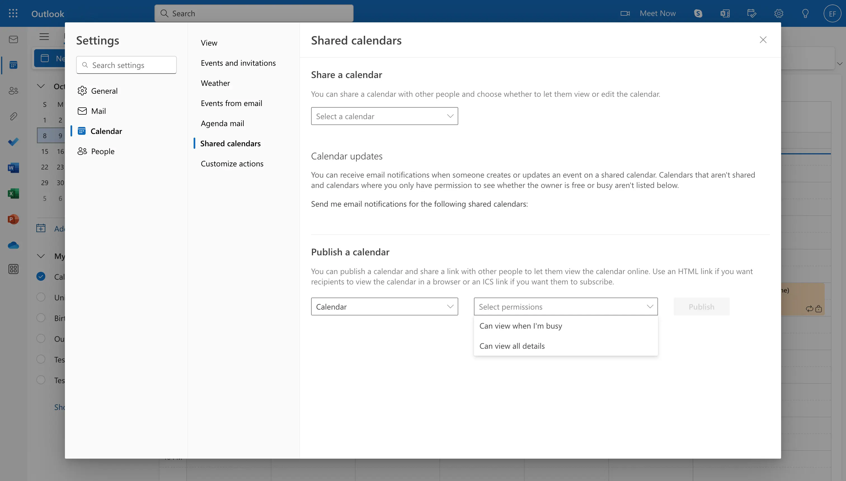Viewport: 846px width, 481px height.
Task: Toggle the Test calendar radio button
Action: (41, 359)
